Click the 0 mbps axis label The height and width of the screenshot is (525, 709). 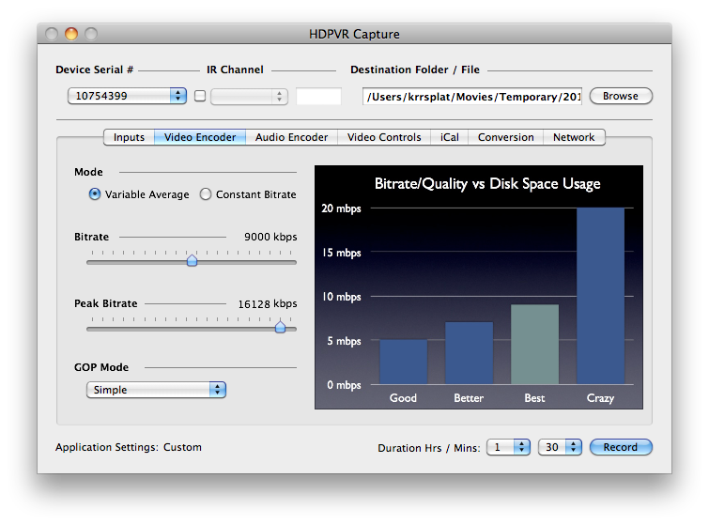click(344, 385)
